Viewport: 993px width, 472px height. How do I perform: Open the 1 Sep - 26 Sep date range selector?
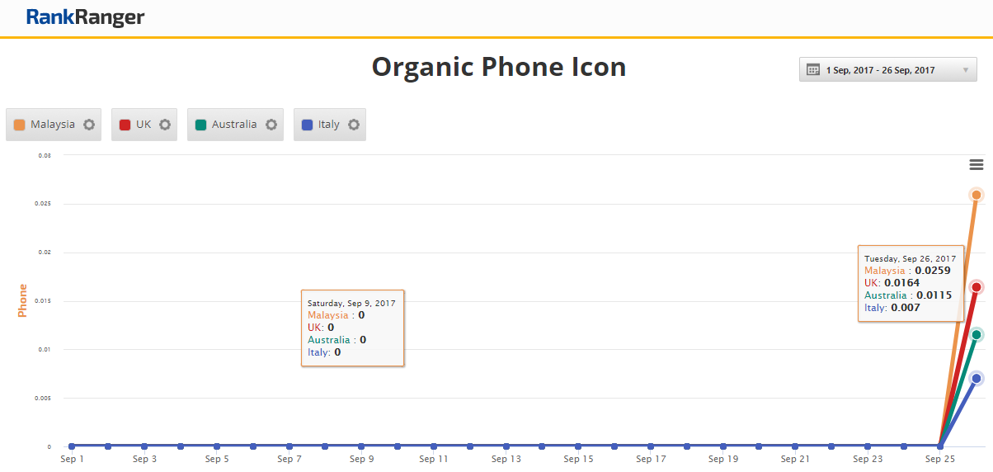pos(880,70)
